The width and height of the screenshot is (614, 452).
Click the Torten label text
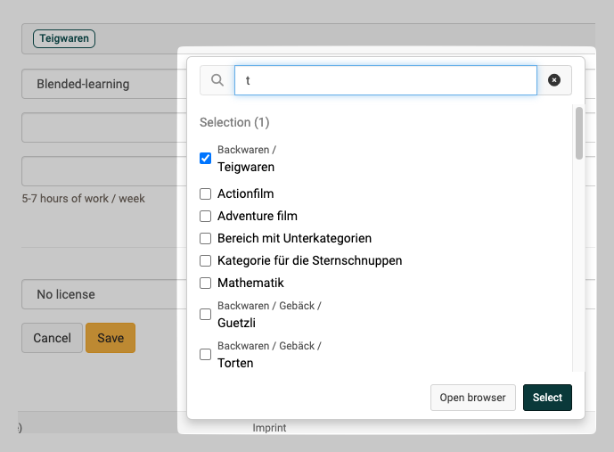coord(235,363)
